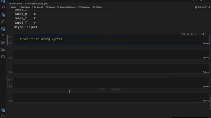Restart the notebook kernel
This screenshot has height=118, width=211.
click(50, 7)
